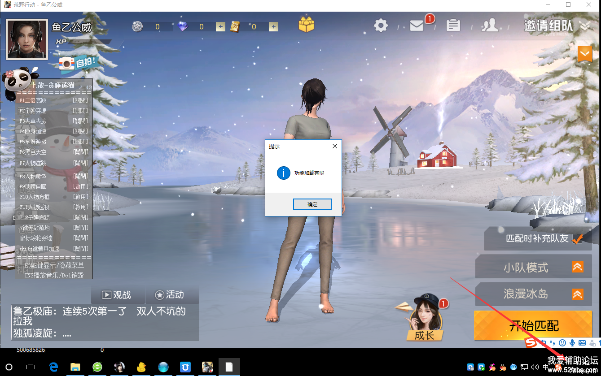Click the Sogou input method S logo
The image size is (601, 376).
[x=531, y=343]
